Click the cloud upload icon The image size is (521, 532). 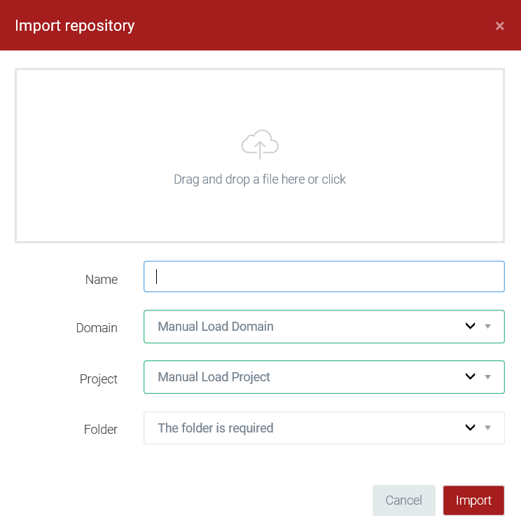pos(260,145)
